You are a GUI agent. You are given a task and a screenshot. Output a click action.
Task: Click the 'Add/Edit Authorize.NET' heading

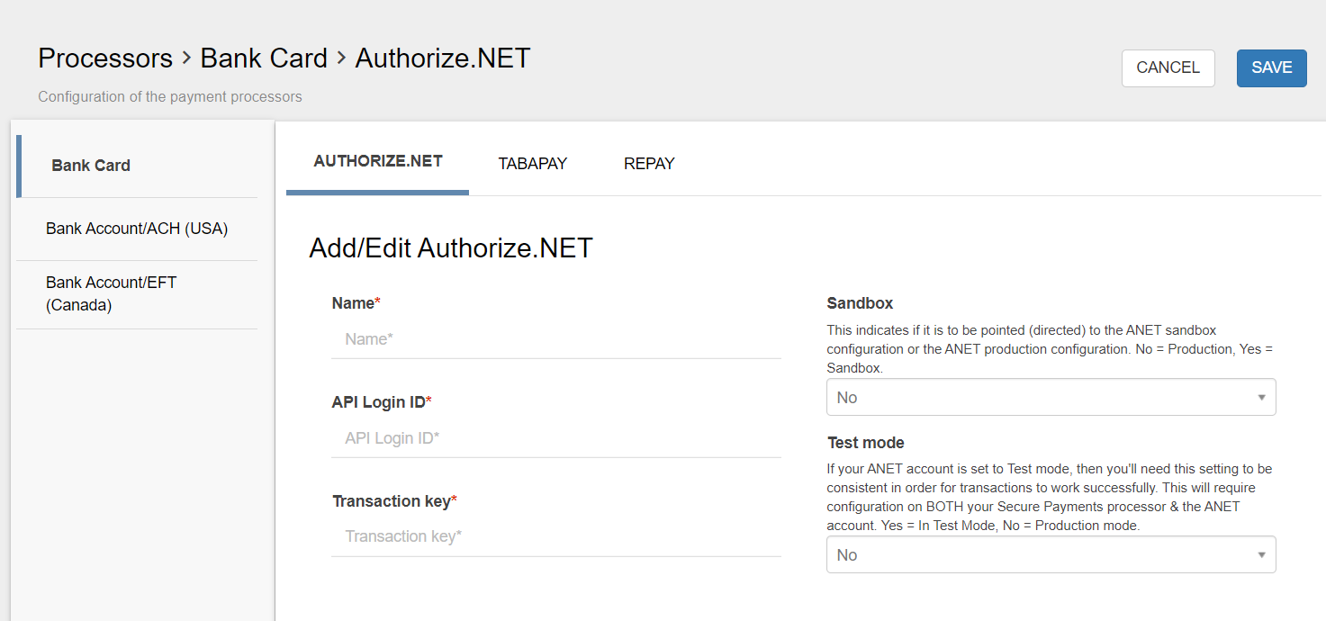[x=451, y=248]
